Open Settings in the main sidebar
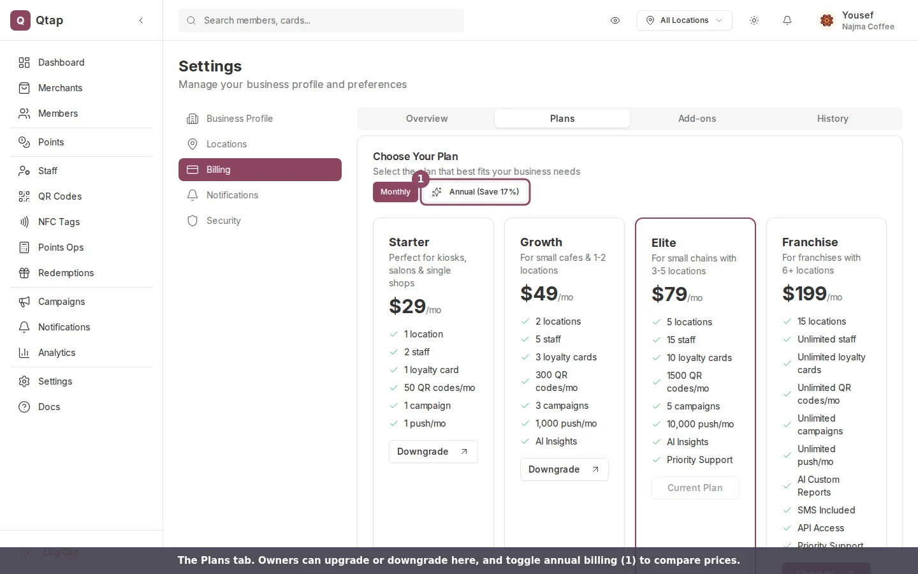918x574 pixels. [81, 381]
